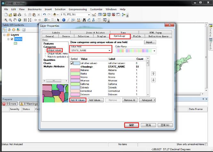Click the Add Data toolbar icon

[x=54, y=14]
